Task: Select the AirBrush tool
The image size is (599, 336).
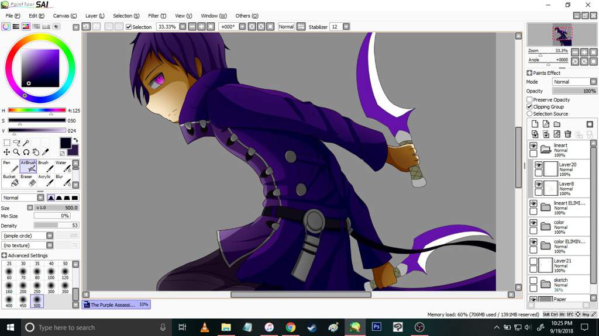Action: (x=28, y=166)
